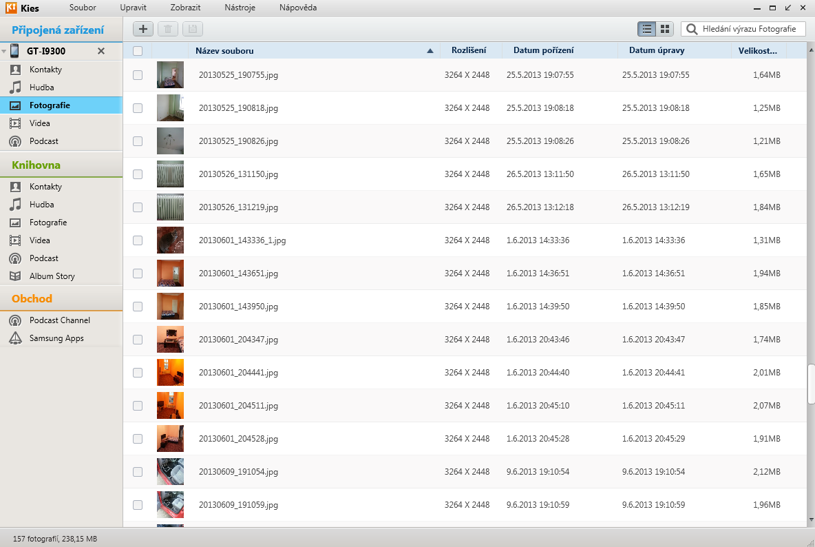Click the add photo plus icon
Screen dimensions: 815x547
(x=143, y=29)
